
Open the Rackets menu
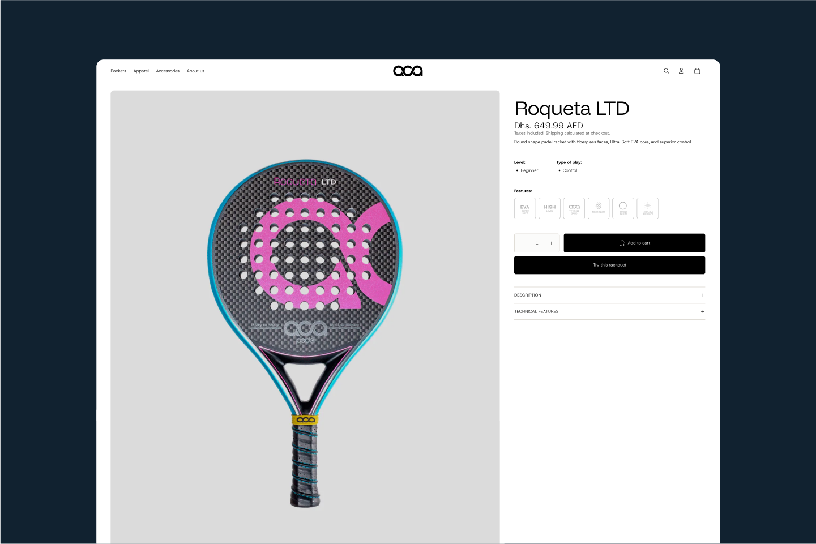coord(118,71)
